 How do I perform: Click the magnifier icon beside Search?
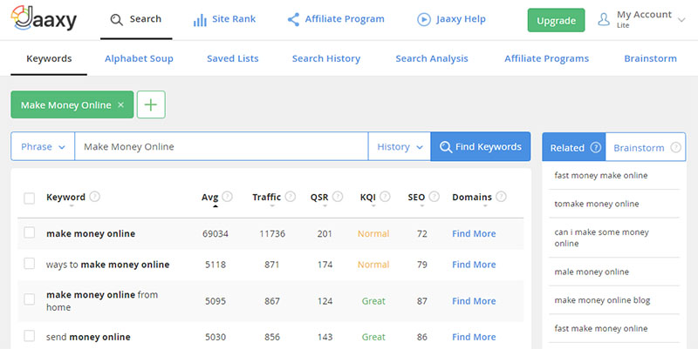tap(117, 19)
